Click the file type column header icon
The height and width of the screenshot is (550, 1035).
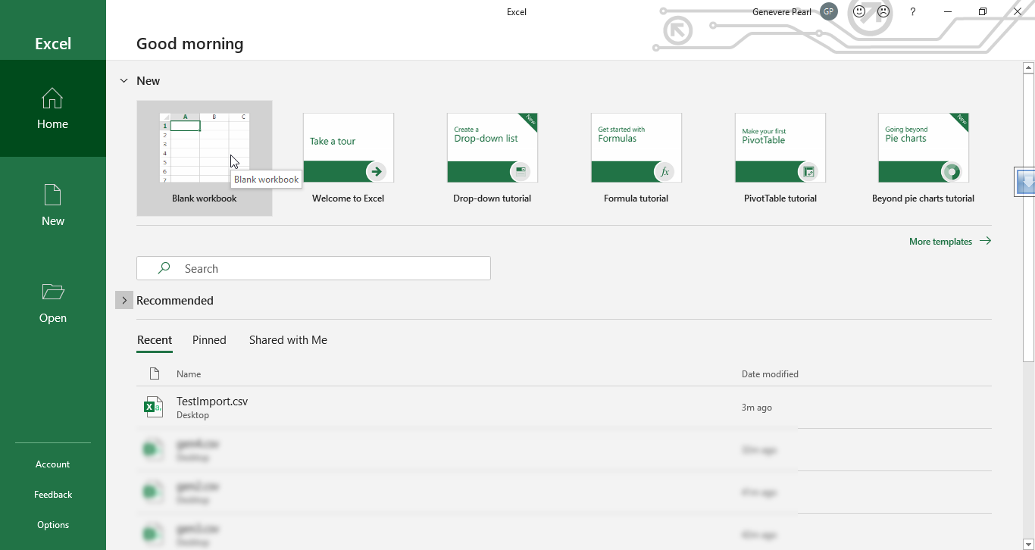click(155, 373)
